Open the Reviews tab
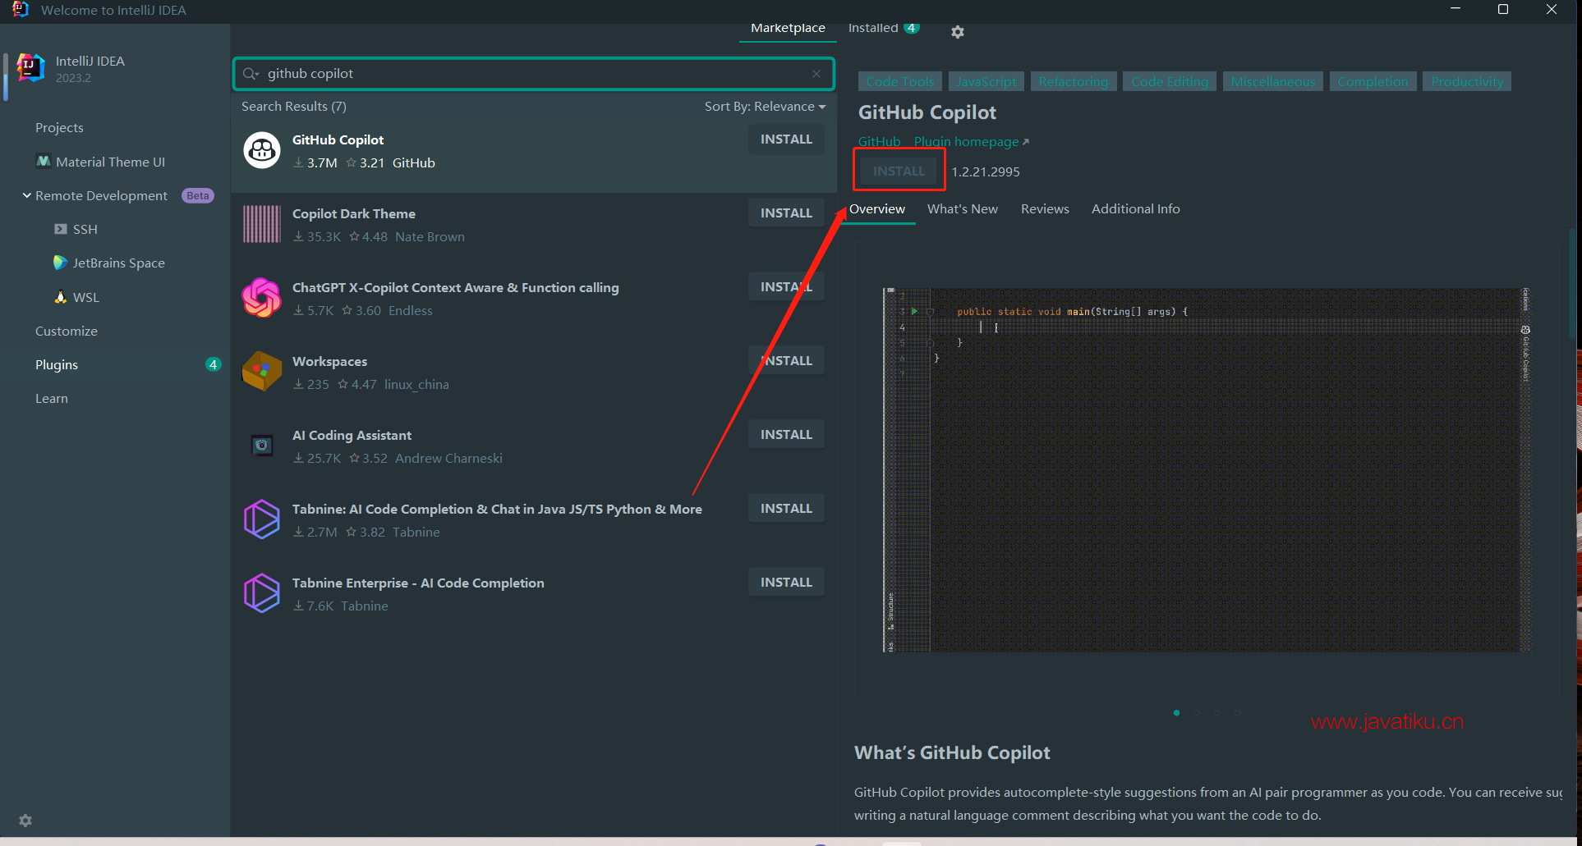The width and height of the screenshot is (1582, 846). coord(1045,209)
